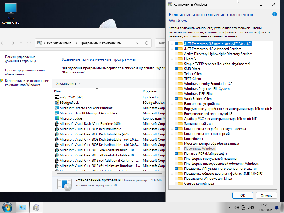Enable the TFTP Client checkbox
The image size is (284, 213).
[x=176, y=78]
